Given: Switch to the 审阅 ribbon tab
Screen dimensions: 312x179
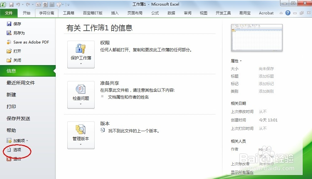Looking at the screenshot, I should click(188, 13).
